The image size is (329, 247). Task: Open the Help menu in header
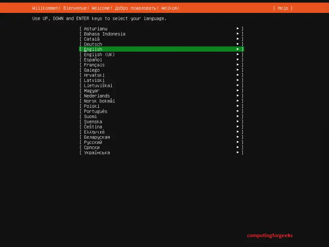[283, 8]
